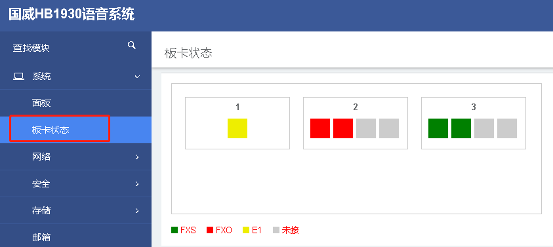Click the laptop icon beside 系统

click(x=18, y=76)
